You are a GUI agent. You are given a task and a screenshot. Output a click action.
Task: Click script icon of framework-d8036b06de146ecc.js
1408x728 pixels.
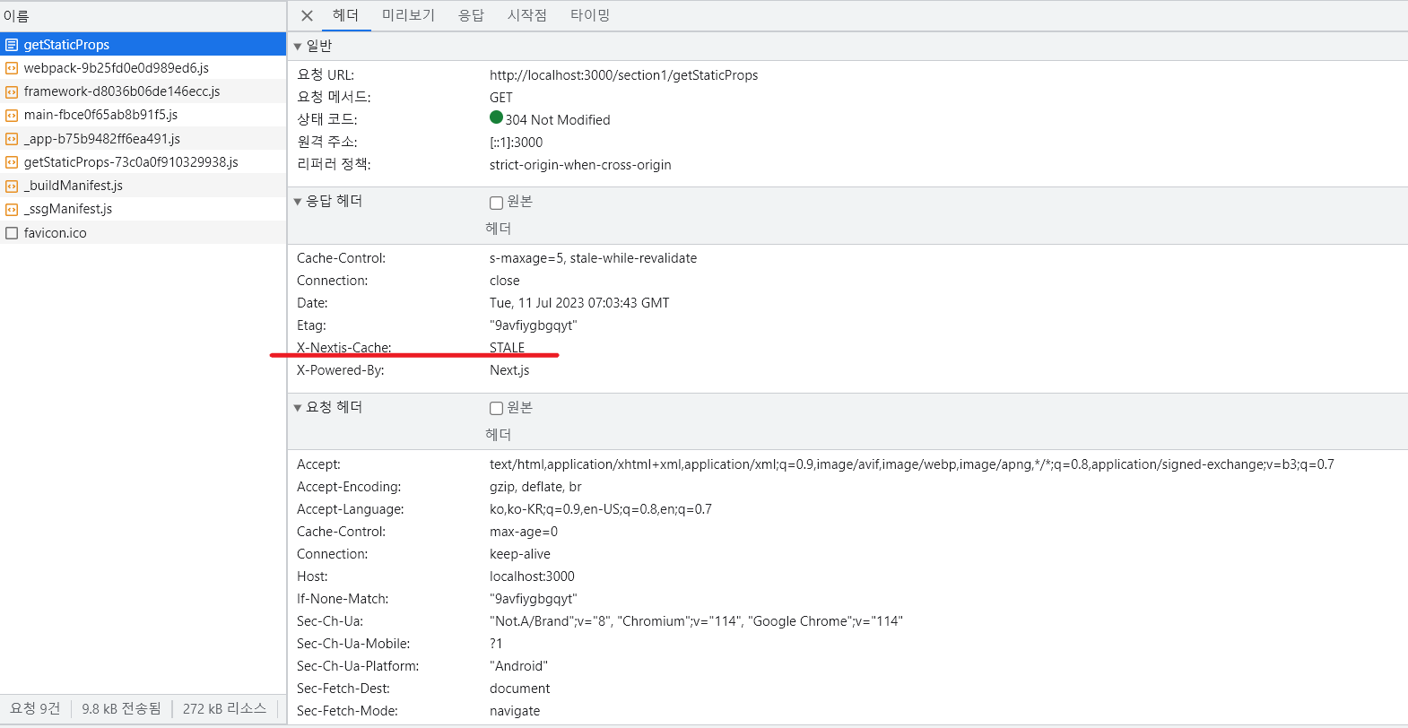coord(12,91)
